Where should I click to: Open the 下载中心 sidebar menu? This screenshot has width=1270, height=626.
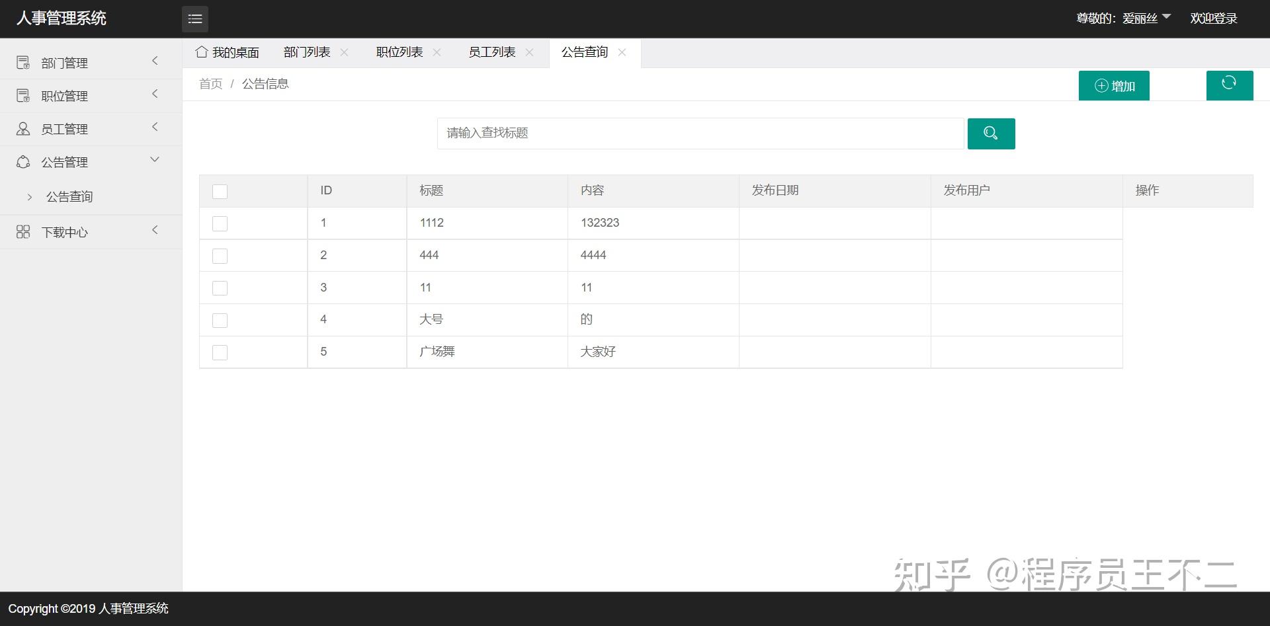[x=91, y=232]
